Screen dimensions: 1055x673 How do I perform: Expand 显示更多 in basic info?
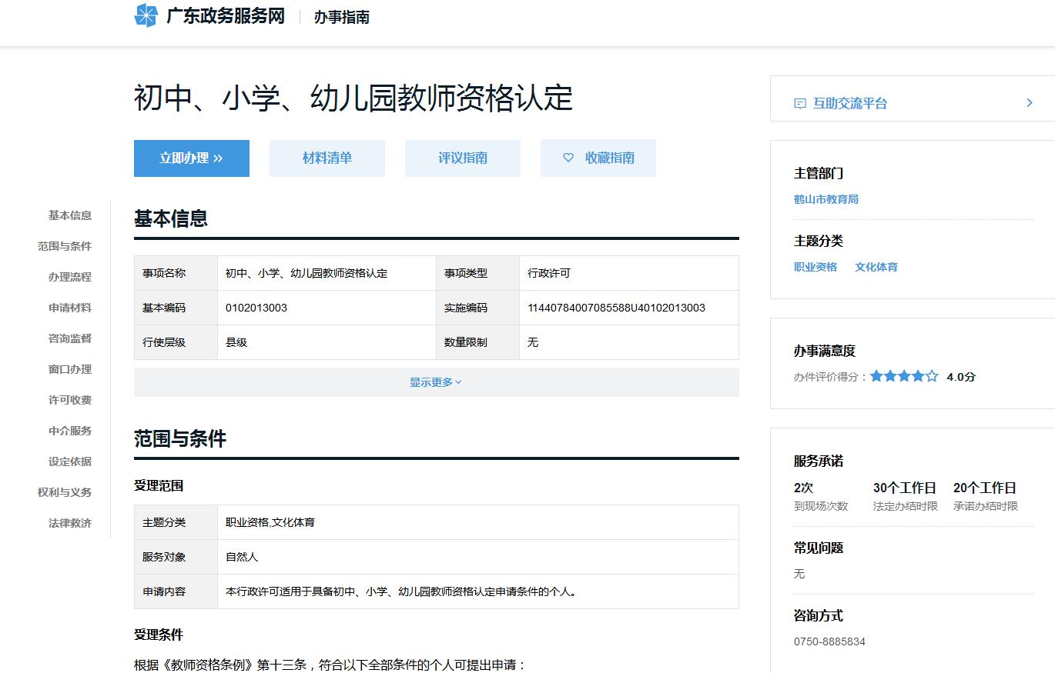[436, 382]
